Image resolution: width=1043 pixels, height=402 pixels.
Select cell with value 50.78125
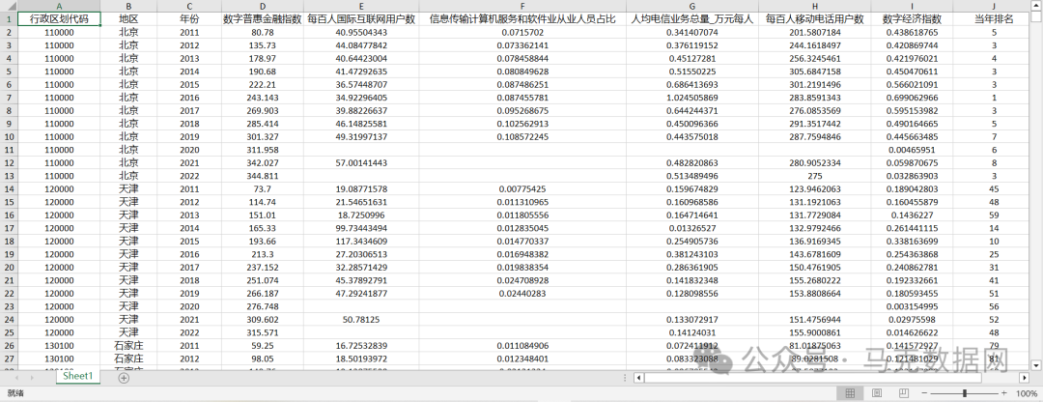[361, 320]
